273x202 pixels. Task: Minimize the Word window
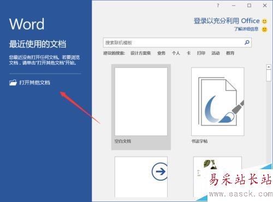[x=234, y=5]
